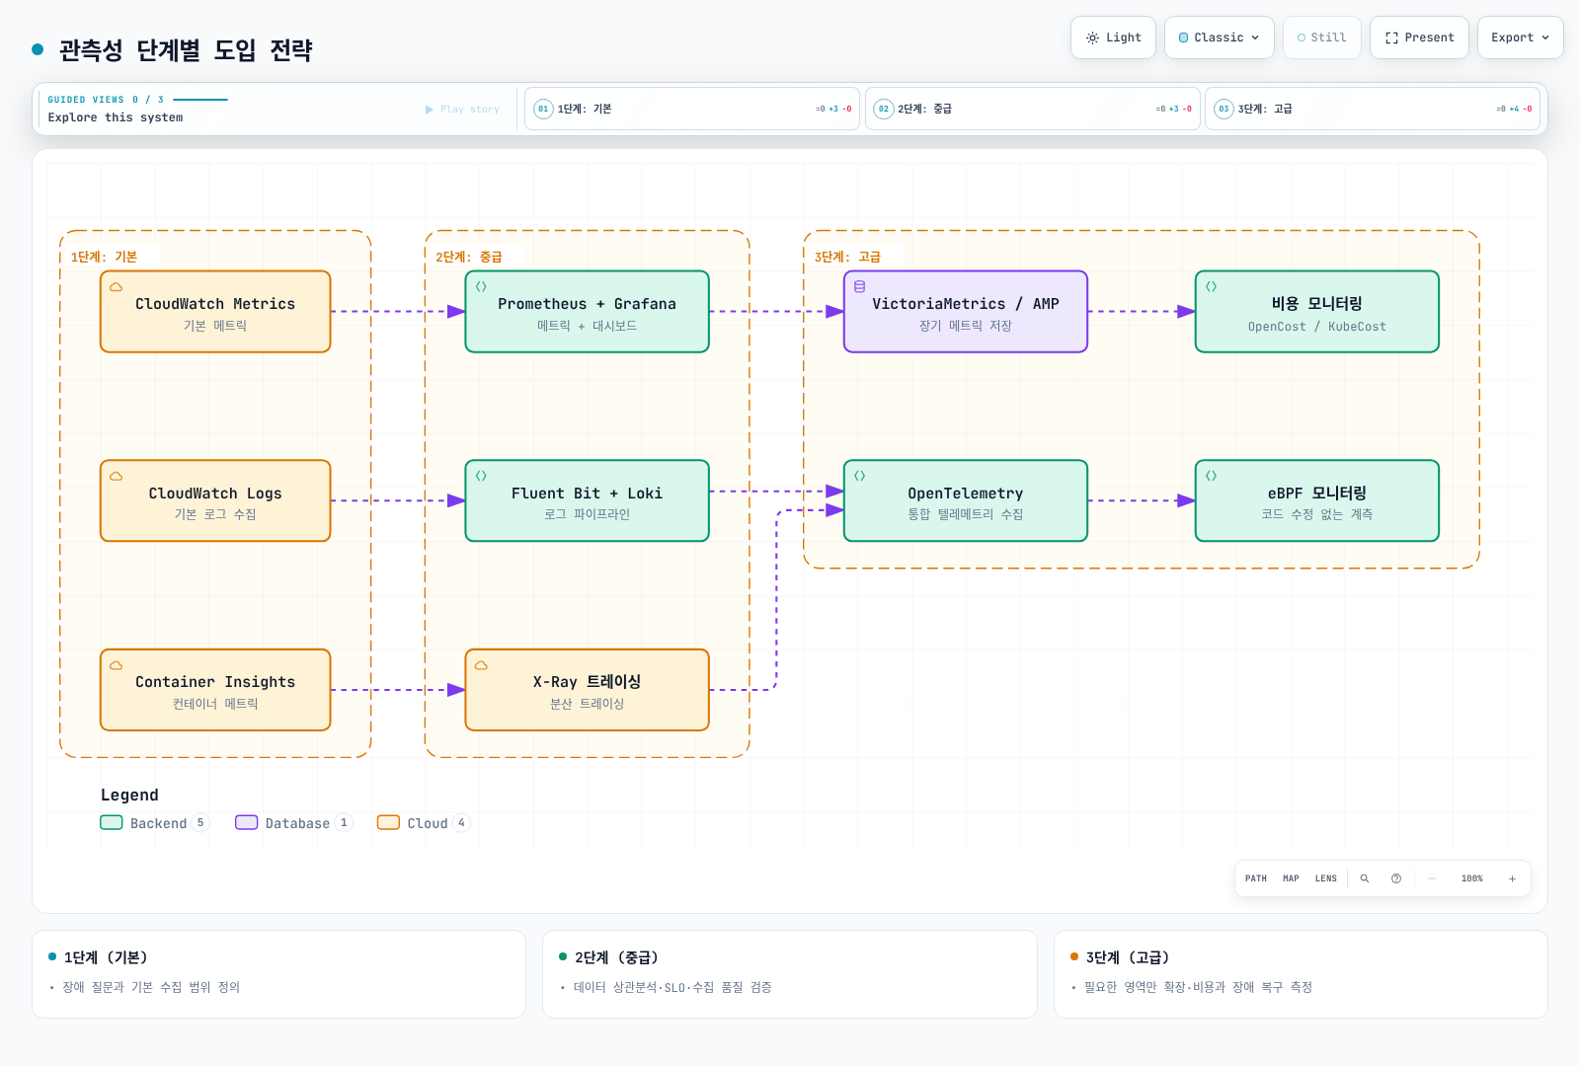
Task: Activate the MAP mode in canvas toolbar
Action: [1291, 878]
